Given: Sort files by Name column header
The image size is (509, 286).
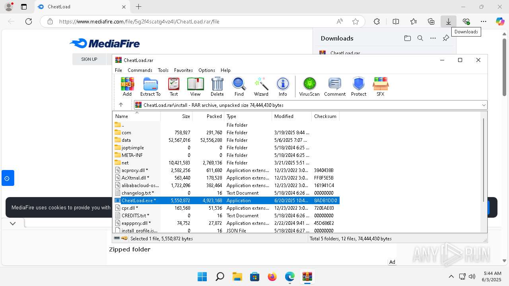Looking at the screenshot, I should (137, 116).
